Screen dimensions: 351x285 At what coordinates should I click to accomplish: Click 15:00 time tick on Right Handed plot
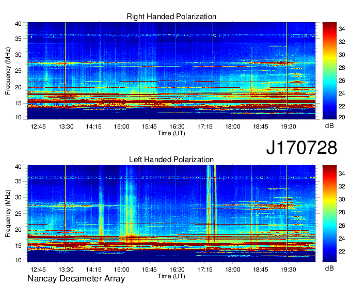(121, 126)
